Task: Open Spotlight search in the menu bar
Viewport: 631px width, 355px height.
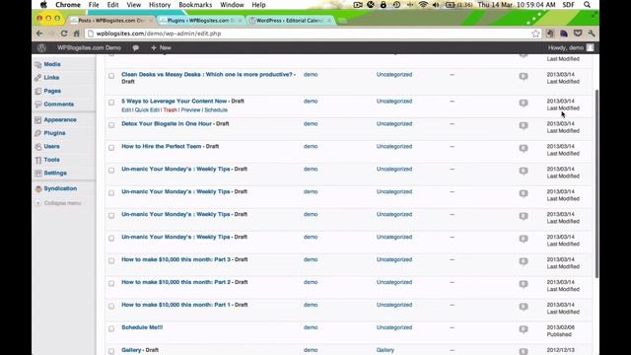Action: click(x=588, y=5)
